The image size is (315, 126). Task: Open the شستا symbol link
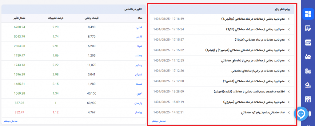139,84
